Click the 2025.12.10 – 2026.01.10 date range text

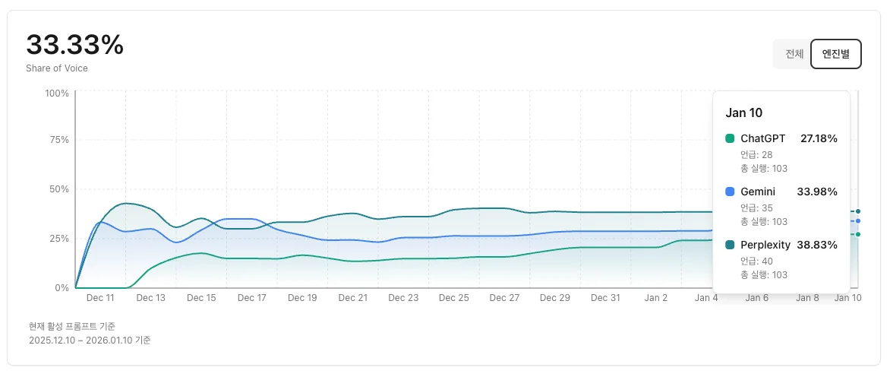[90, 341]
